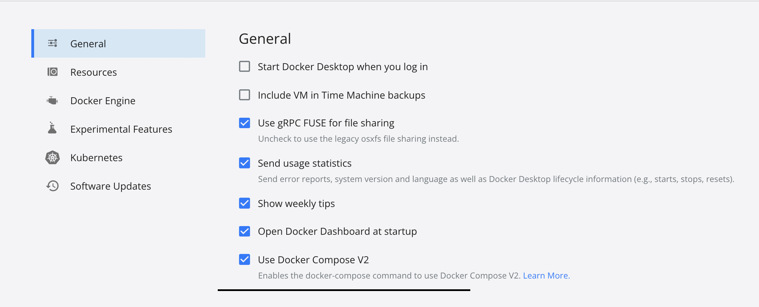Open the Kubernetes settings section
Viewport: 759px width, 307px height.
tap(96, 157)
